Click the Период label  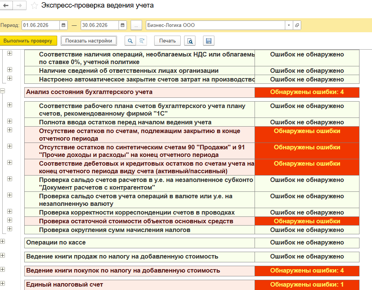pyautogui.click(x=10, y=25)
